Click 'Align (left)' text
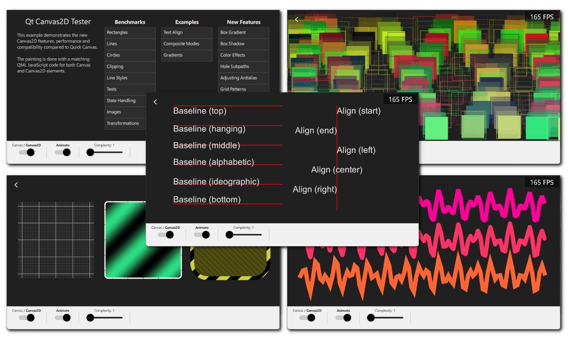 pyautogui.click(x=356, y=150)
